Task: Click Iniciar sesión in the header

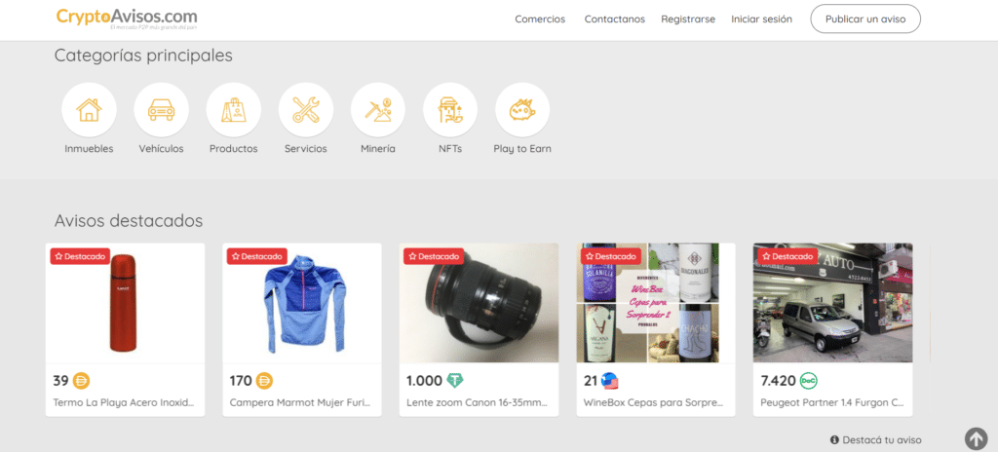Action: pos(761,19)
